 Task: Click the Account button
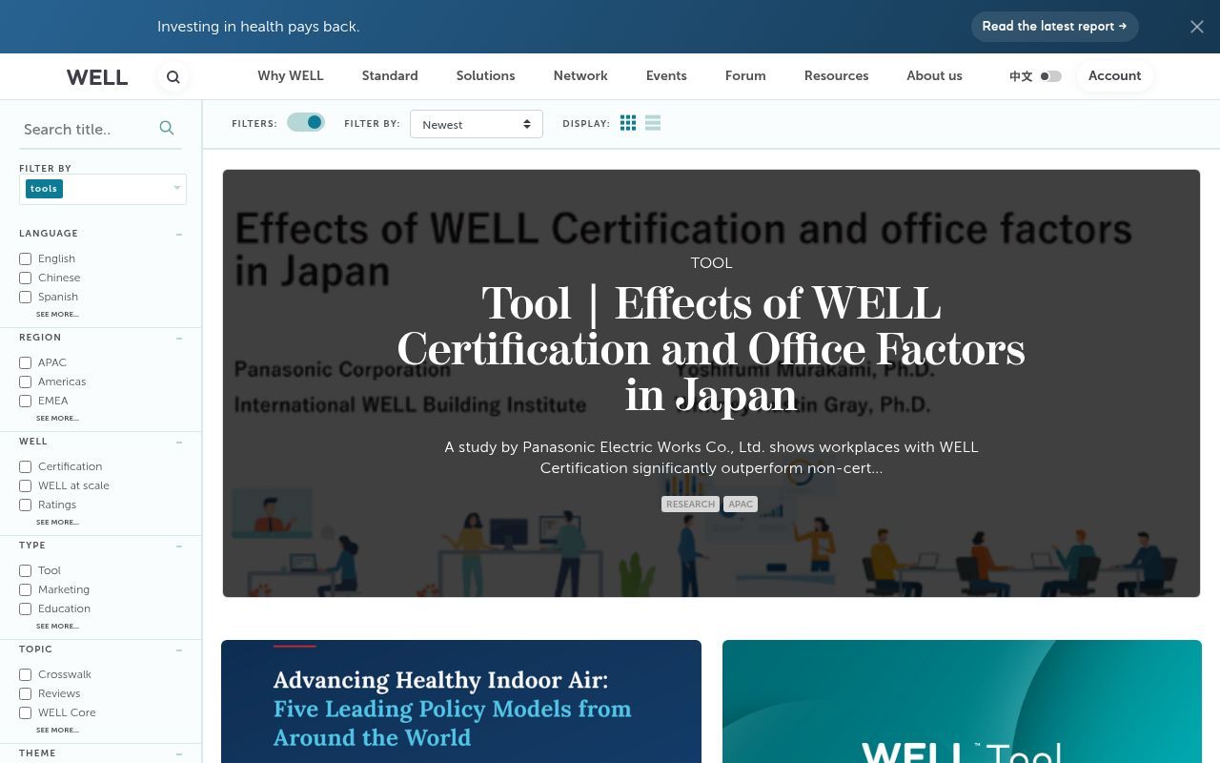click(x=1114, y=76)
